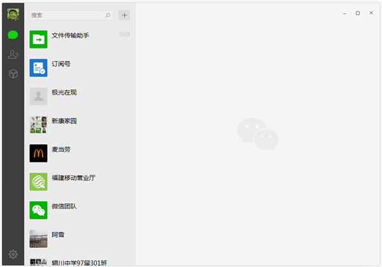
Task: Open the 阿雪 chat name
Action: click(58, 235)
